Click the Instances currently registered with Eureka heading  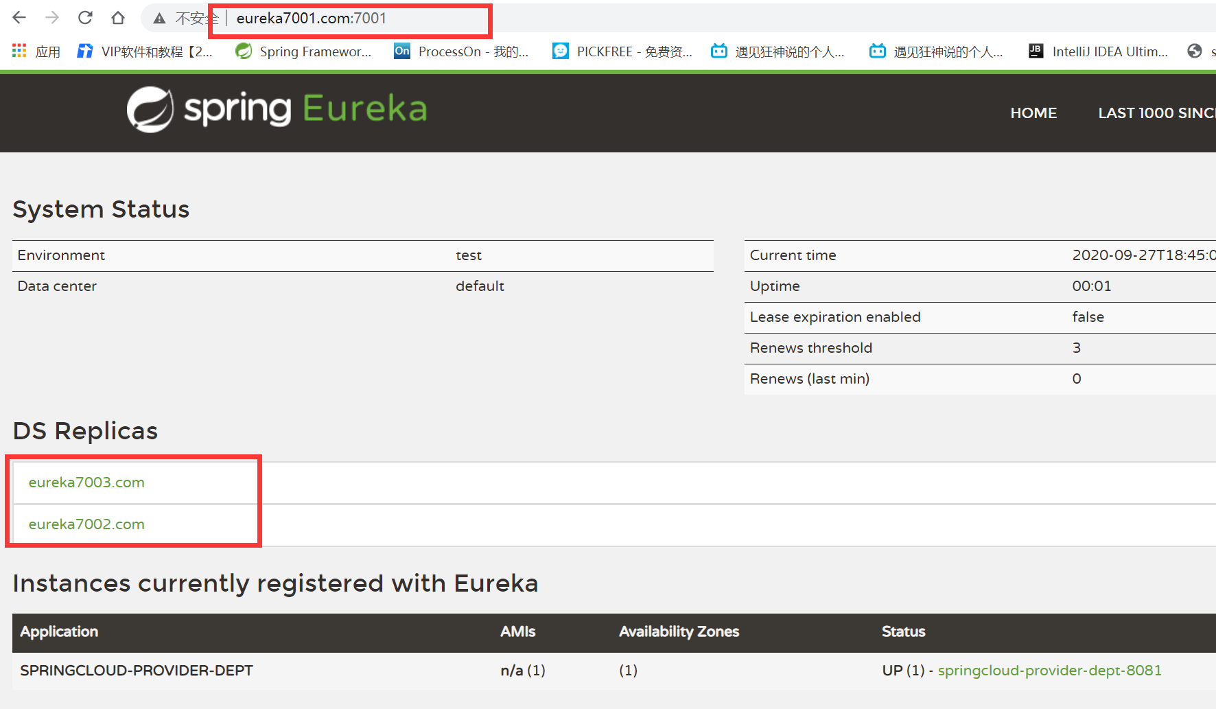click(275, 583)
